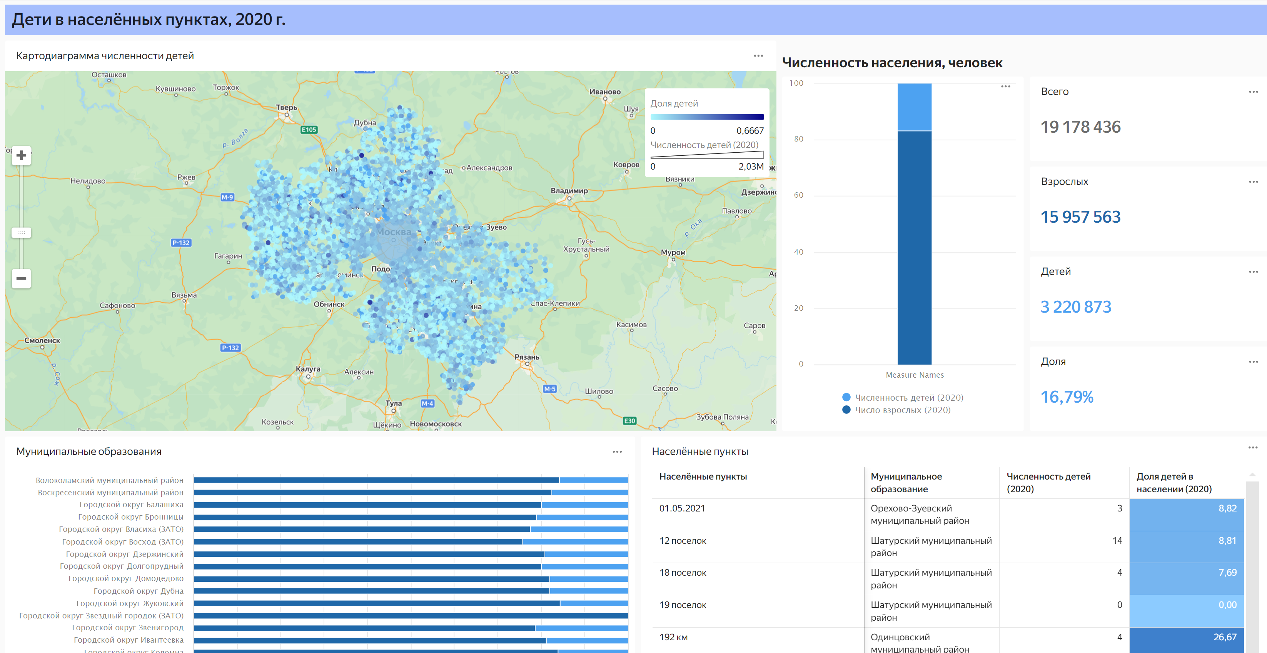Click the share value cell '0,00'
The height and width of the screenshot is (653, 1267).
pyautogui.click(x=1186, y=611)
